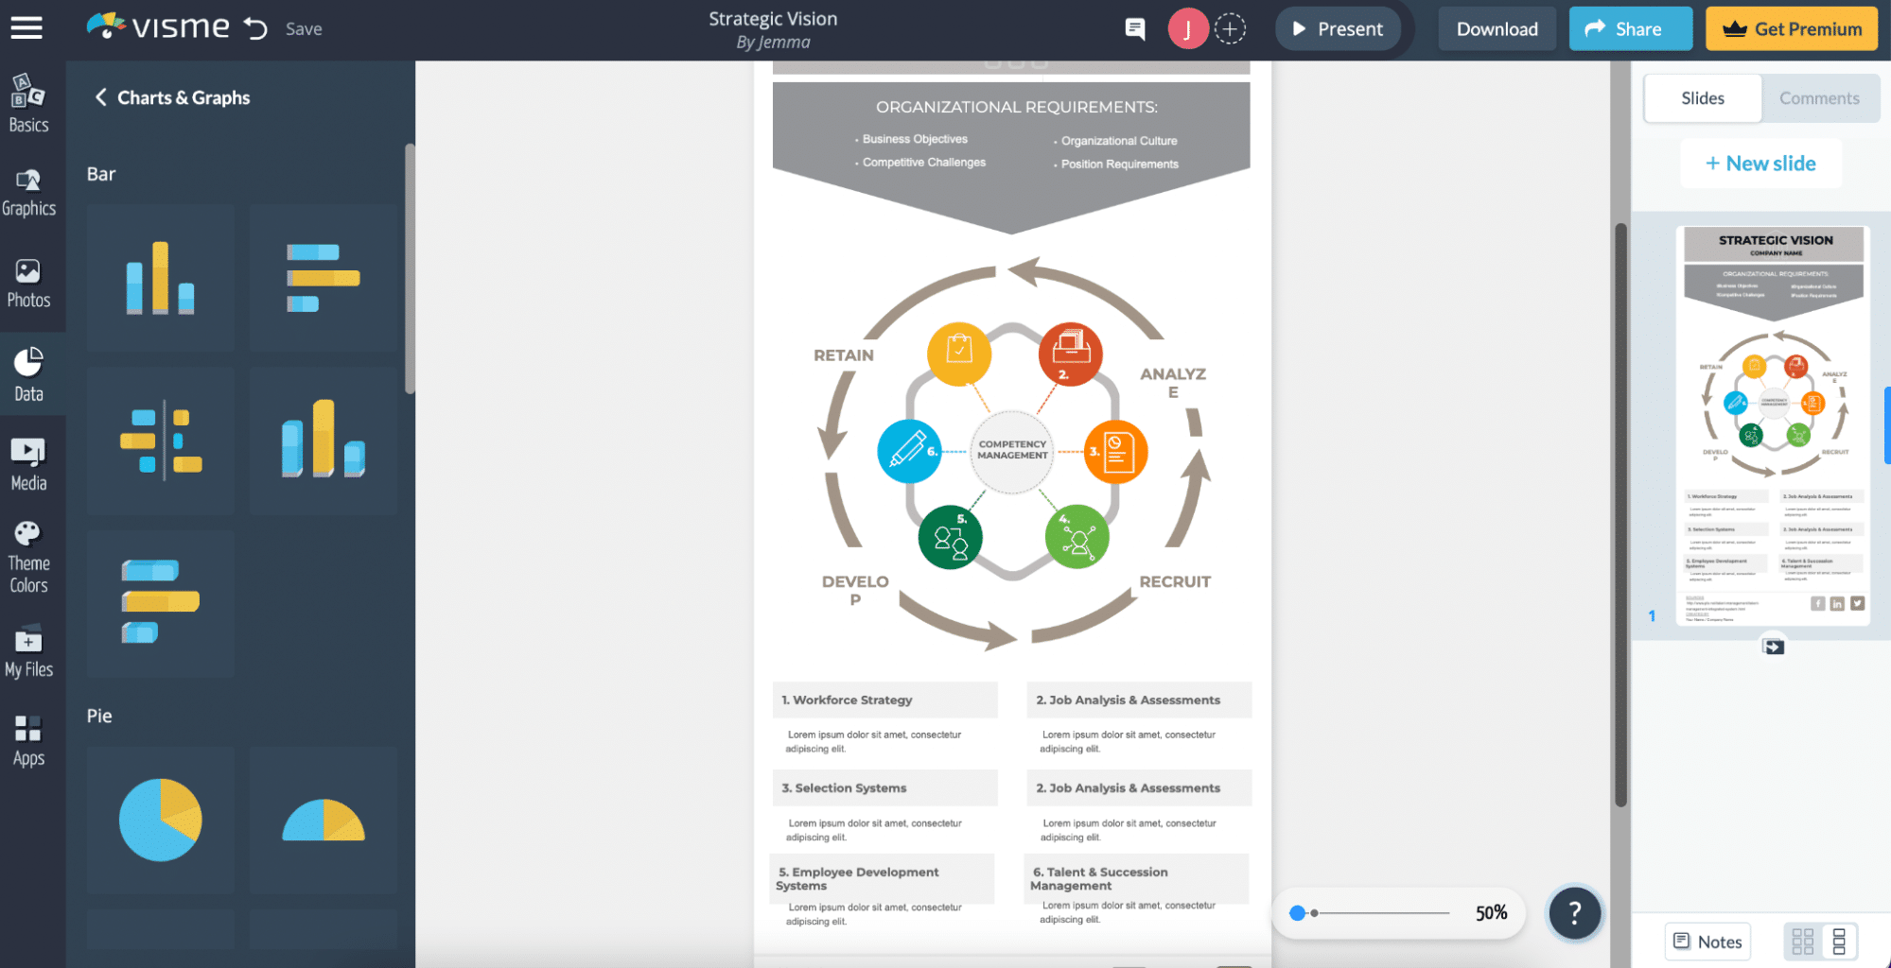
Task: Open the Apps sidebar panel
Action: coord(29,740)
